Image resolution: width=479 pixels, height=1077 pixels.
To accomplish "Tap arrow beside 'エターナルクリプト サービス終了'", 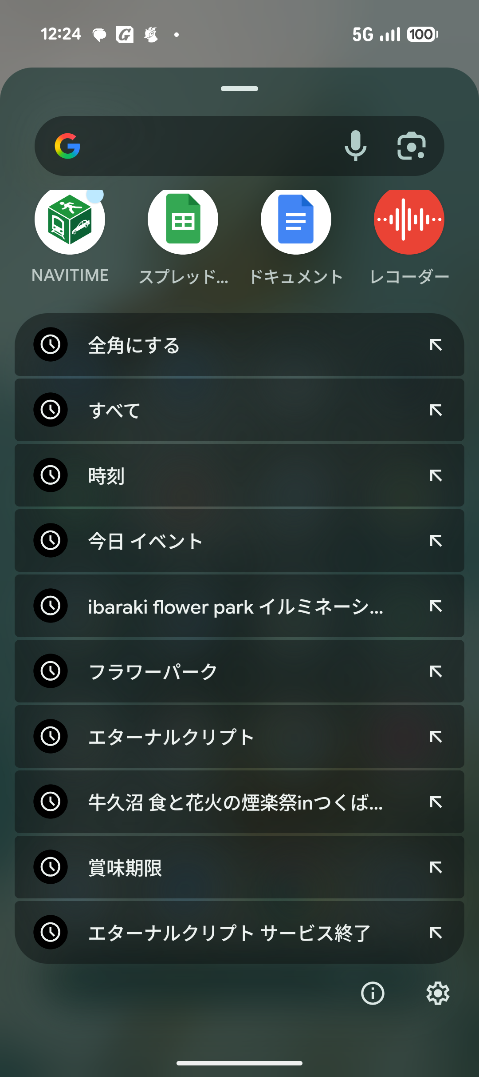I will tap(436, 933).
